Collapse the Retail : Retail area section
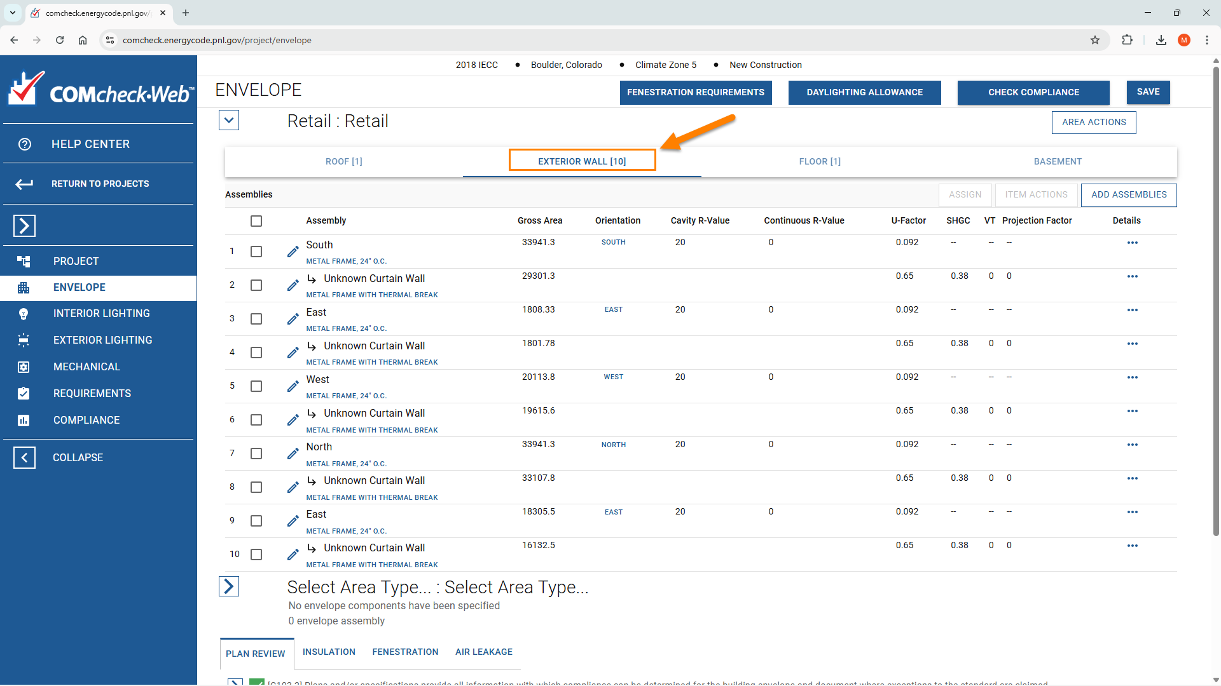The height and width of the screenshot is (686, 1221). coord(229,120)
